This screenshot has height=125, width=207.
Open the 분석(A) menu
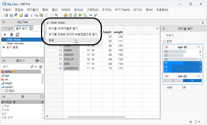[x=79, y=10]
